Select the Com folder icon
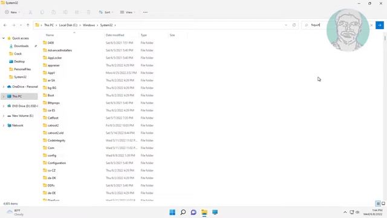Image resolution: width=387 pixels, height=218 pixels. (45, 148)
